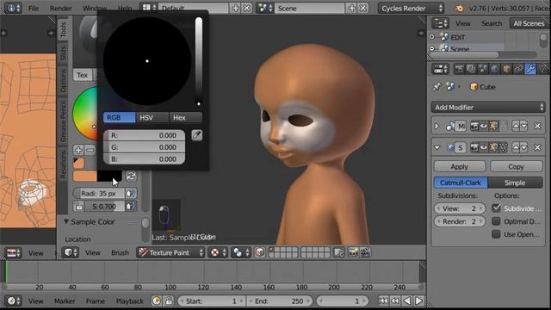Jump to the first frame
551x310 pixels.
point(383,301)
